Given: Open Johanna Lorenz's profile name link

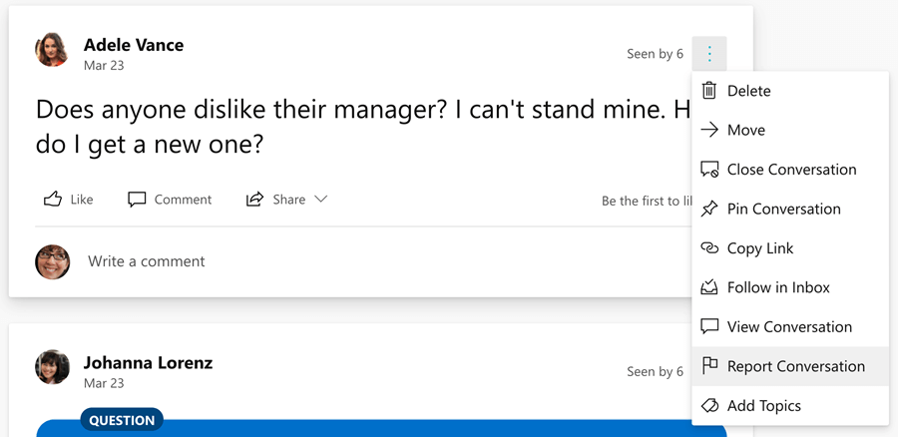Looking at the screenshot, I should pos(148,362).
